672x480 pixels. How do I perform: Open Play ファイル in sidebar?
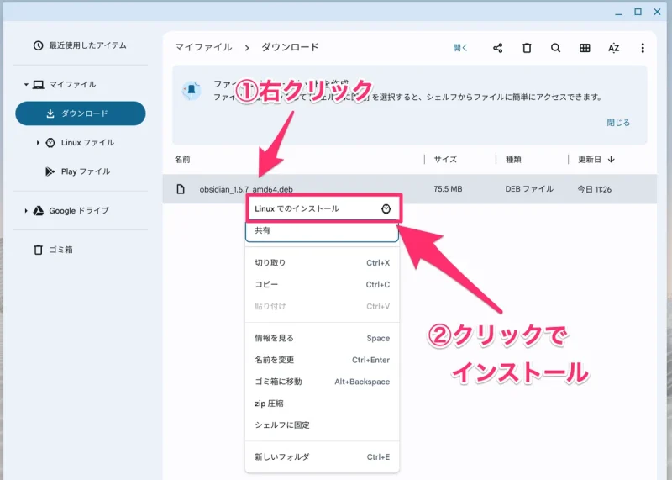point(86,171)
